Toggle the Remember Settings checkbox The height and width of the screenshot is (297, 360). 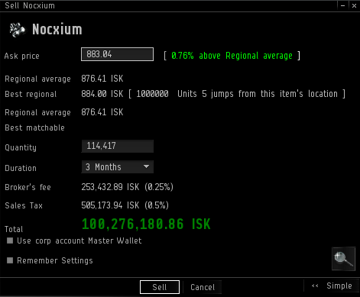coord(10,260)
